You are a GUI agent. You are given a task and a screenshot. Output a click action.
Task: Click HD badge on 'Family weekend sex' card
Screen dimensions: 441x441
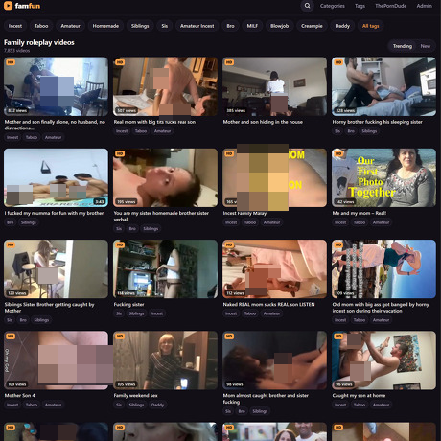pos(120,337)
